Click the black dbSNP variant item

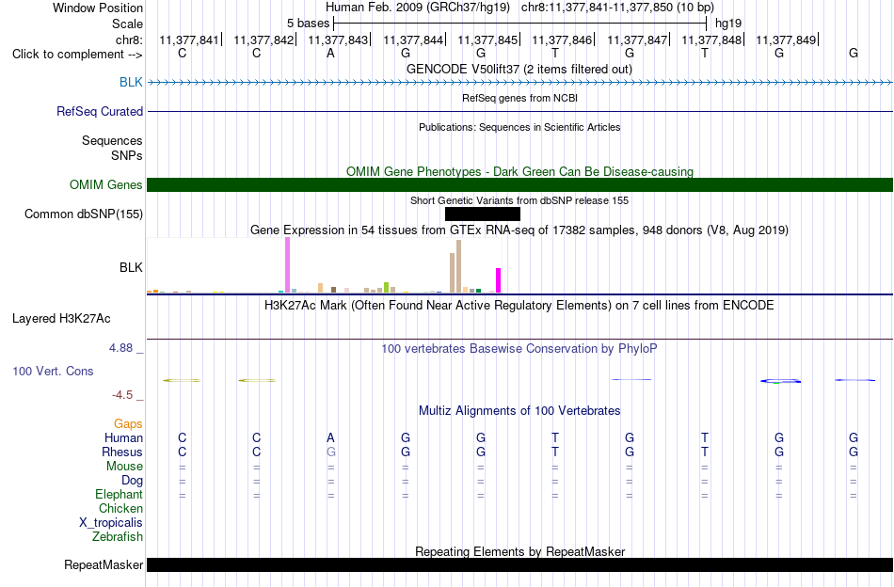click(483, 214)
